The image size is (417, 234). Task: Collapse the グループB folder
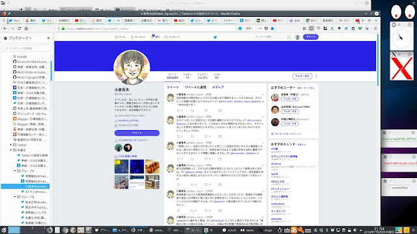click(x=15, y=197)
